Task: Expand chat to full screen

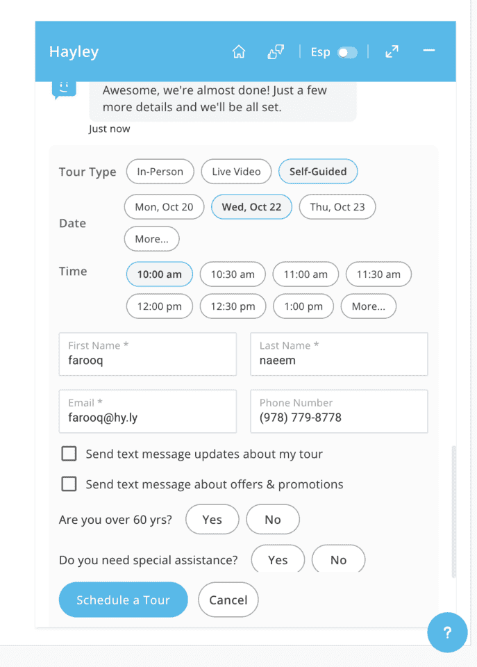Action: (392, 52)
